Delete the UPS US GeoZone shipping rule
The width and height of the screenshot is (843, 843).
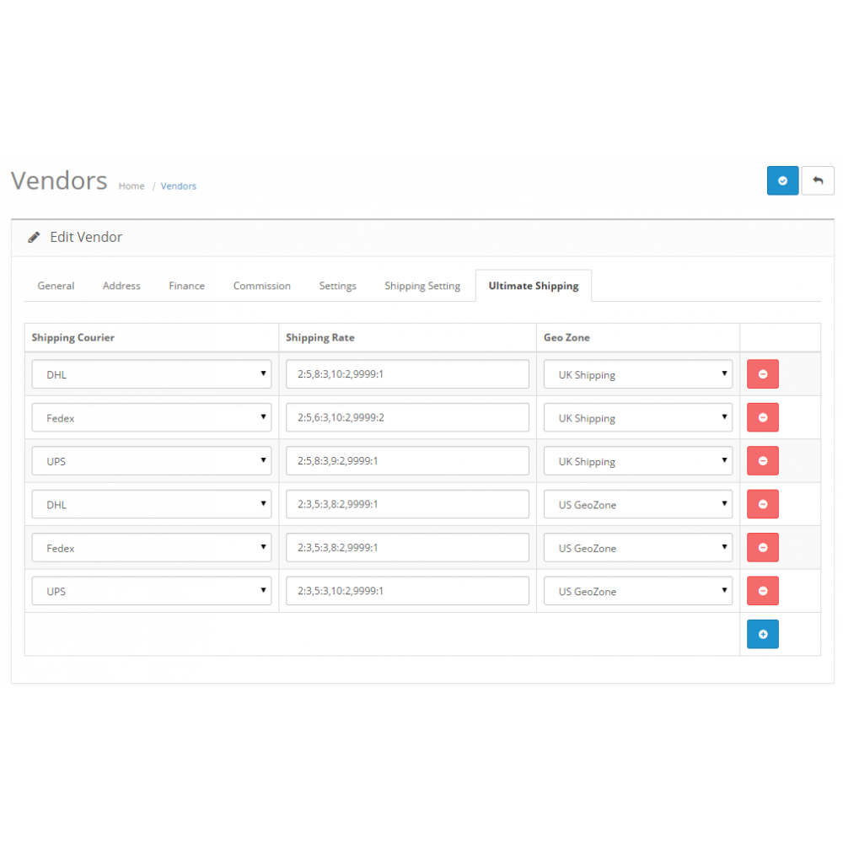pos(762,590)
